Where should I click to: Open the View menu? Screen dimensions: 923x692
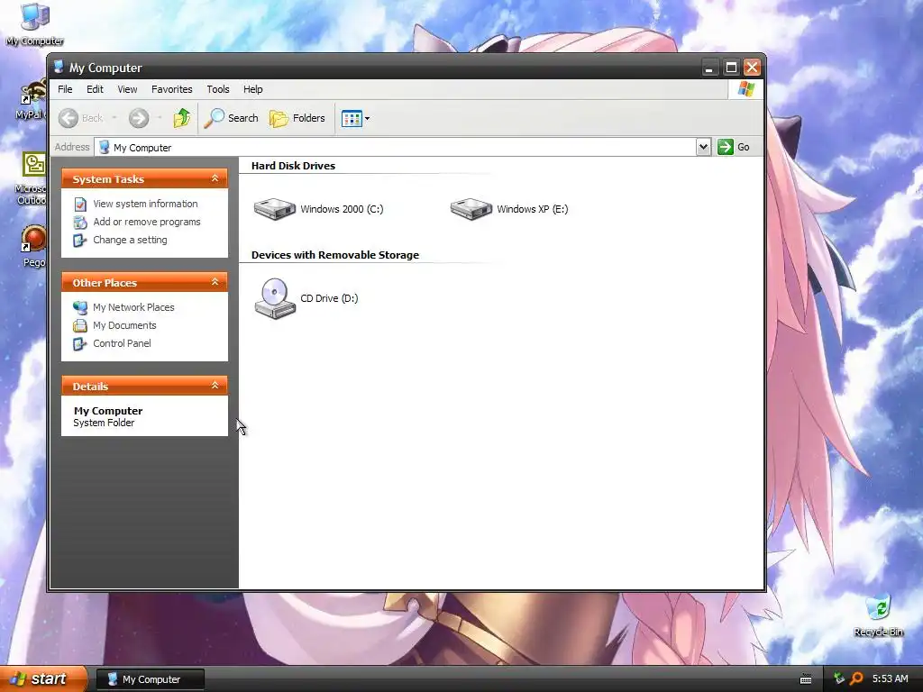pos(127,89)
